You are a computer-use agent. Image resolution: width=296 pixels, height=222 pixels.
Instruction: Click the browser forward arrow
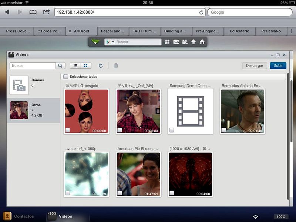click(20, 12)
